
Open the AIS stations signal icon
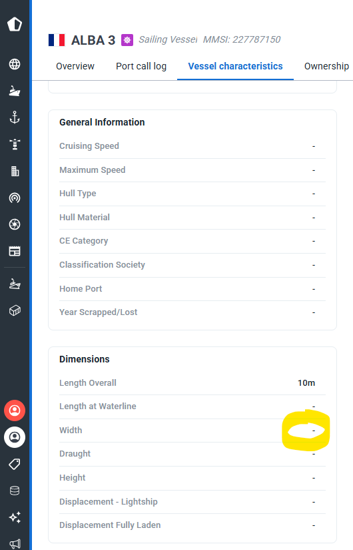(x=15, y=198)
